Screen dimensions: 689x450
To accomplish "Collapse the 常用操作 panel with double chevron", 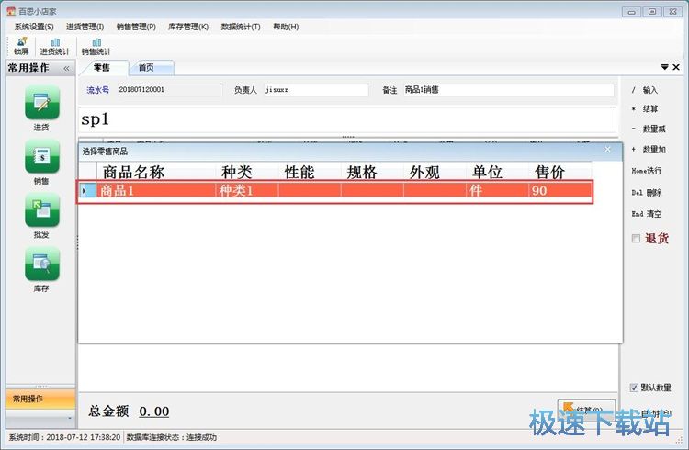I will (x=66, y=68).
